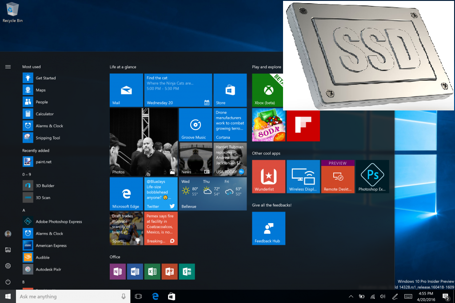
Task: Launch OneNote from Office group
Action: (x=117, y=272)
